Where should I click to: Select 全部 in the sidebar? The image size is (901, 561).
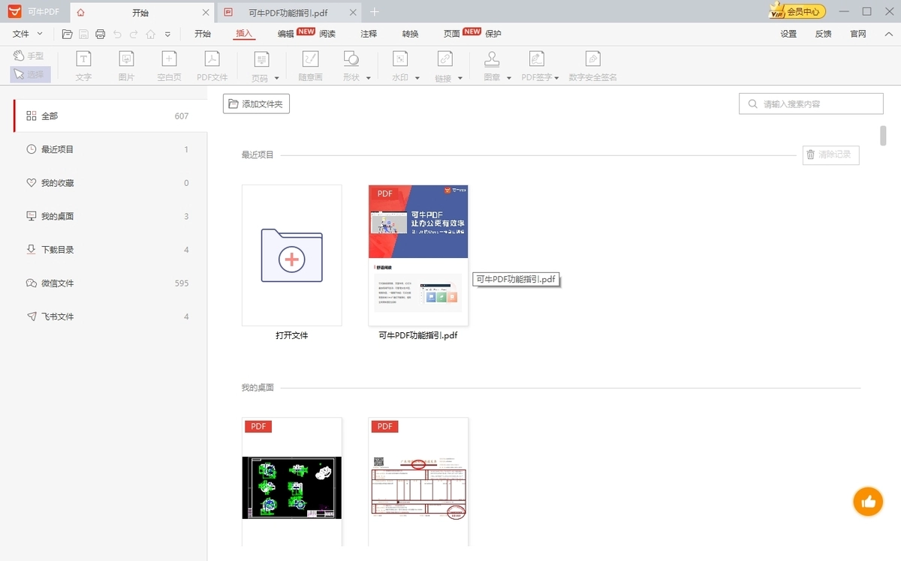tap(110, 116)
